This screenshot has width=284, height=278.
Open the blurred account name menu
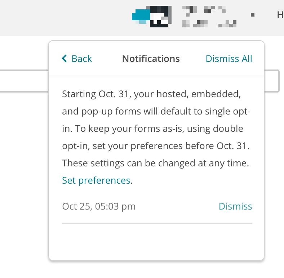[209, 17]
